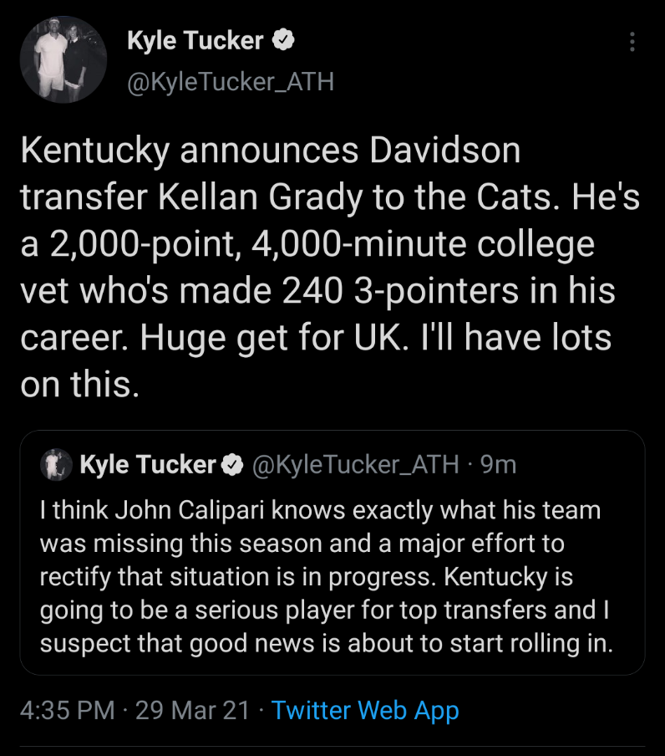Open the Twitter Web App source link
665x756 pixels.
click(365, 711)
